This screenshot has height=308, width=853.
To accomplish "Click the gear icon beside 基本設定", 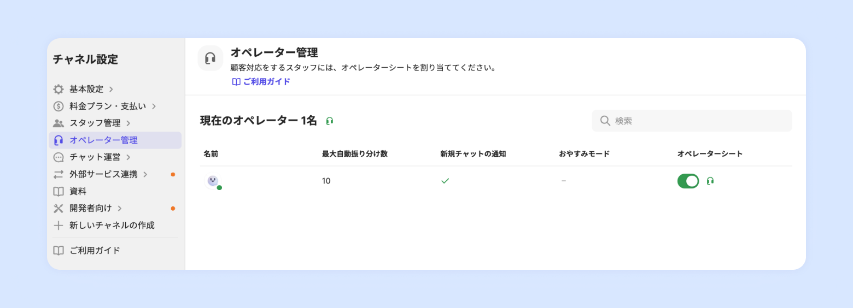I will pyautogui.click(x=59, y=89).
